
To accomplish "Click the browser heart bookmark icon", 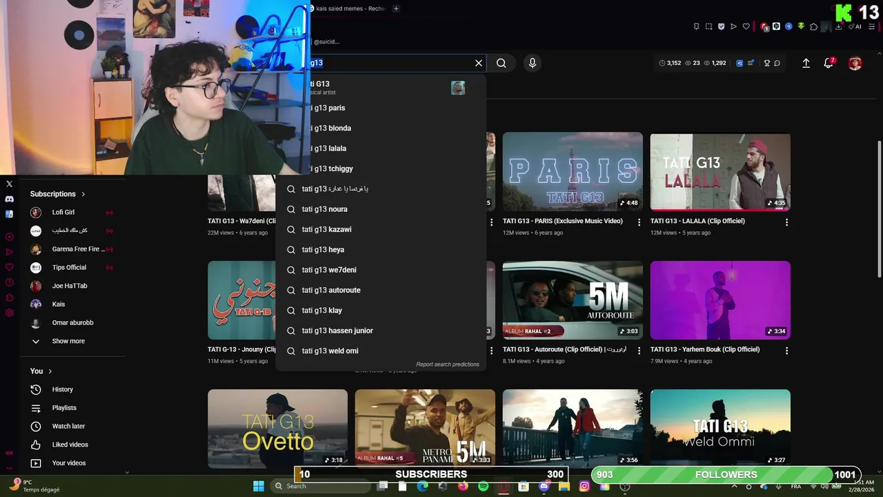I will (x=746, y=26).
